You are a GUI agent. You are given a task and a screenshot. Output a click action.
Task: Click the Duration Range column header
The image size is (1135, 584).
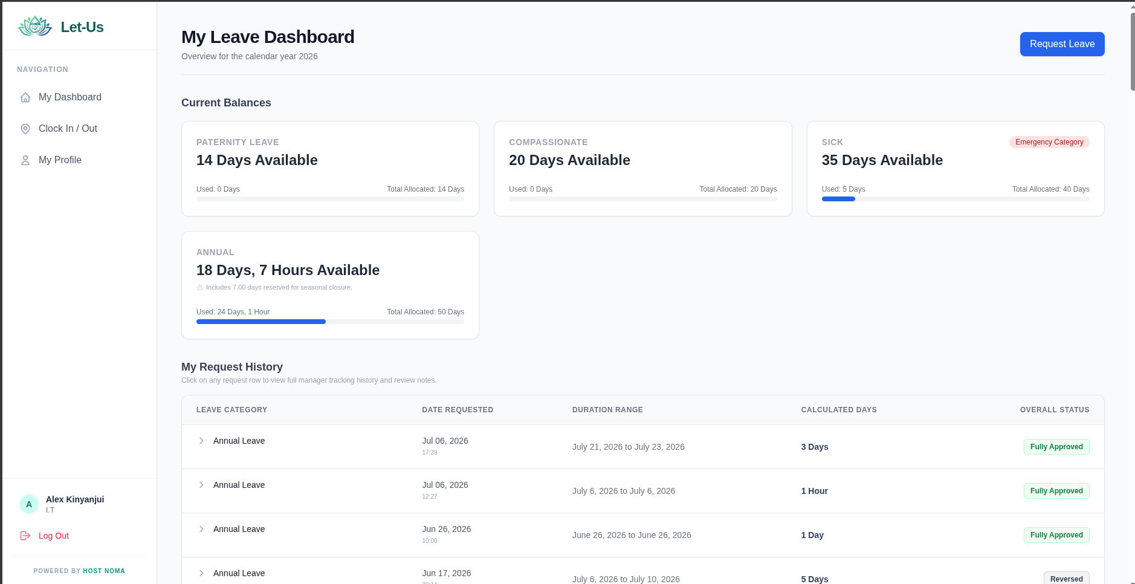click(607, 410)
